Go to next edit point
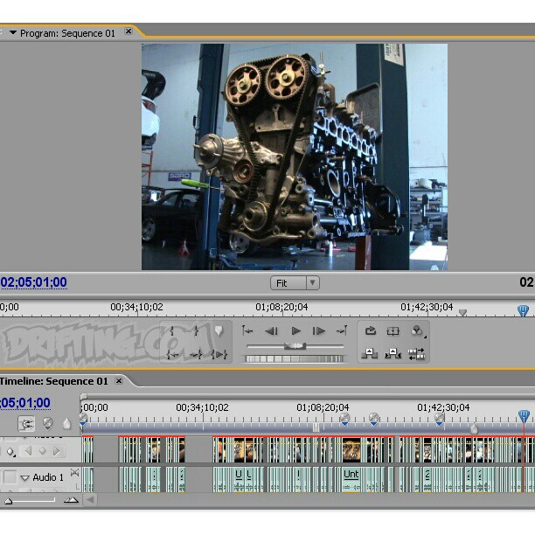 pos(342,331)
